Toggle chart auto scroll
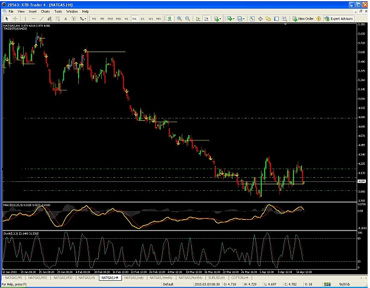This screenshot has width=370, height=288. pyautogui.click(x=198, y=18)
